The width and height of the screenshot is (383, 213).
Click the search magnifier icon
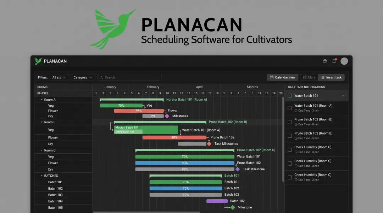(x=101, y=77)
